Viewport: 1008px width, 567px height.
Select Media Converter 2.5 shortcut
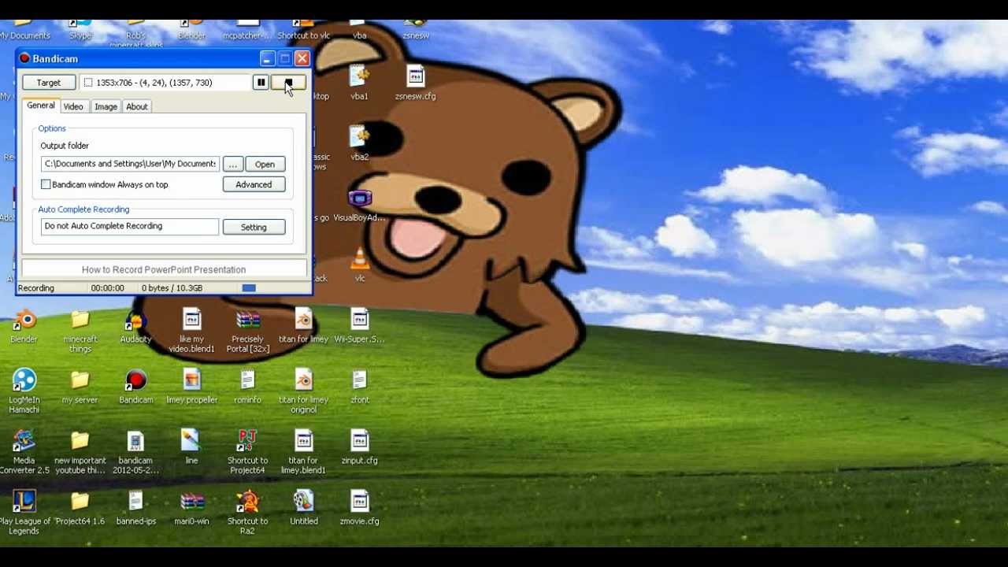click(24, 452)
